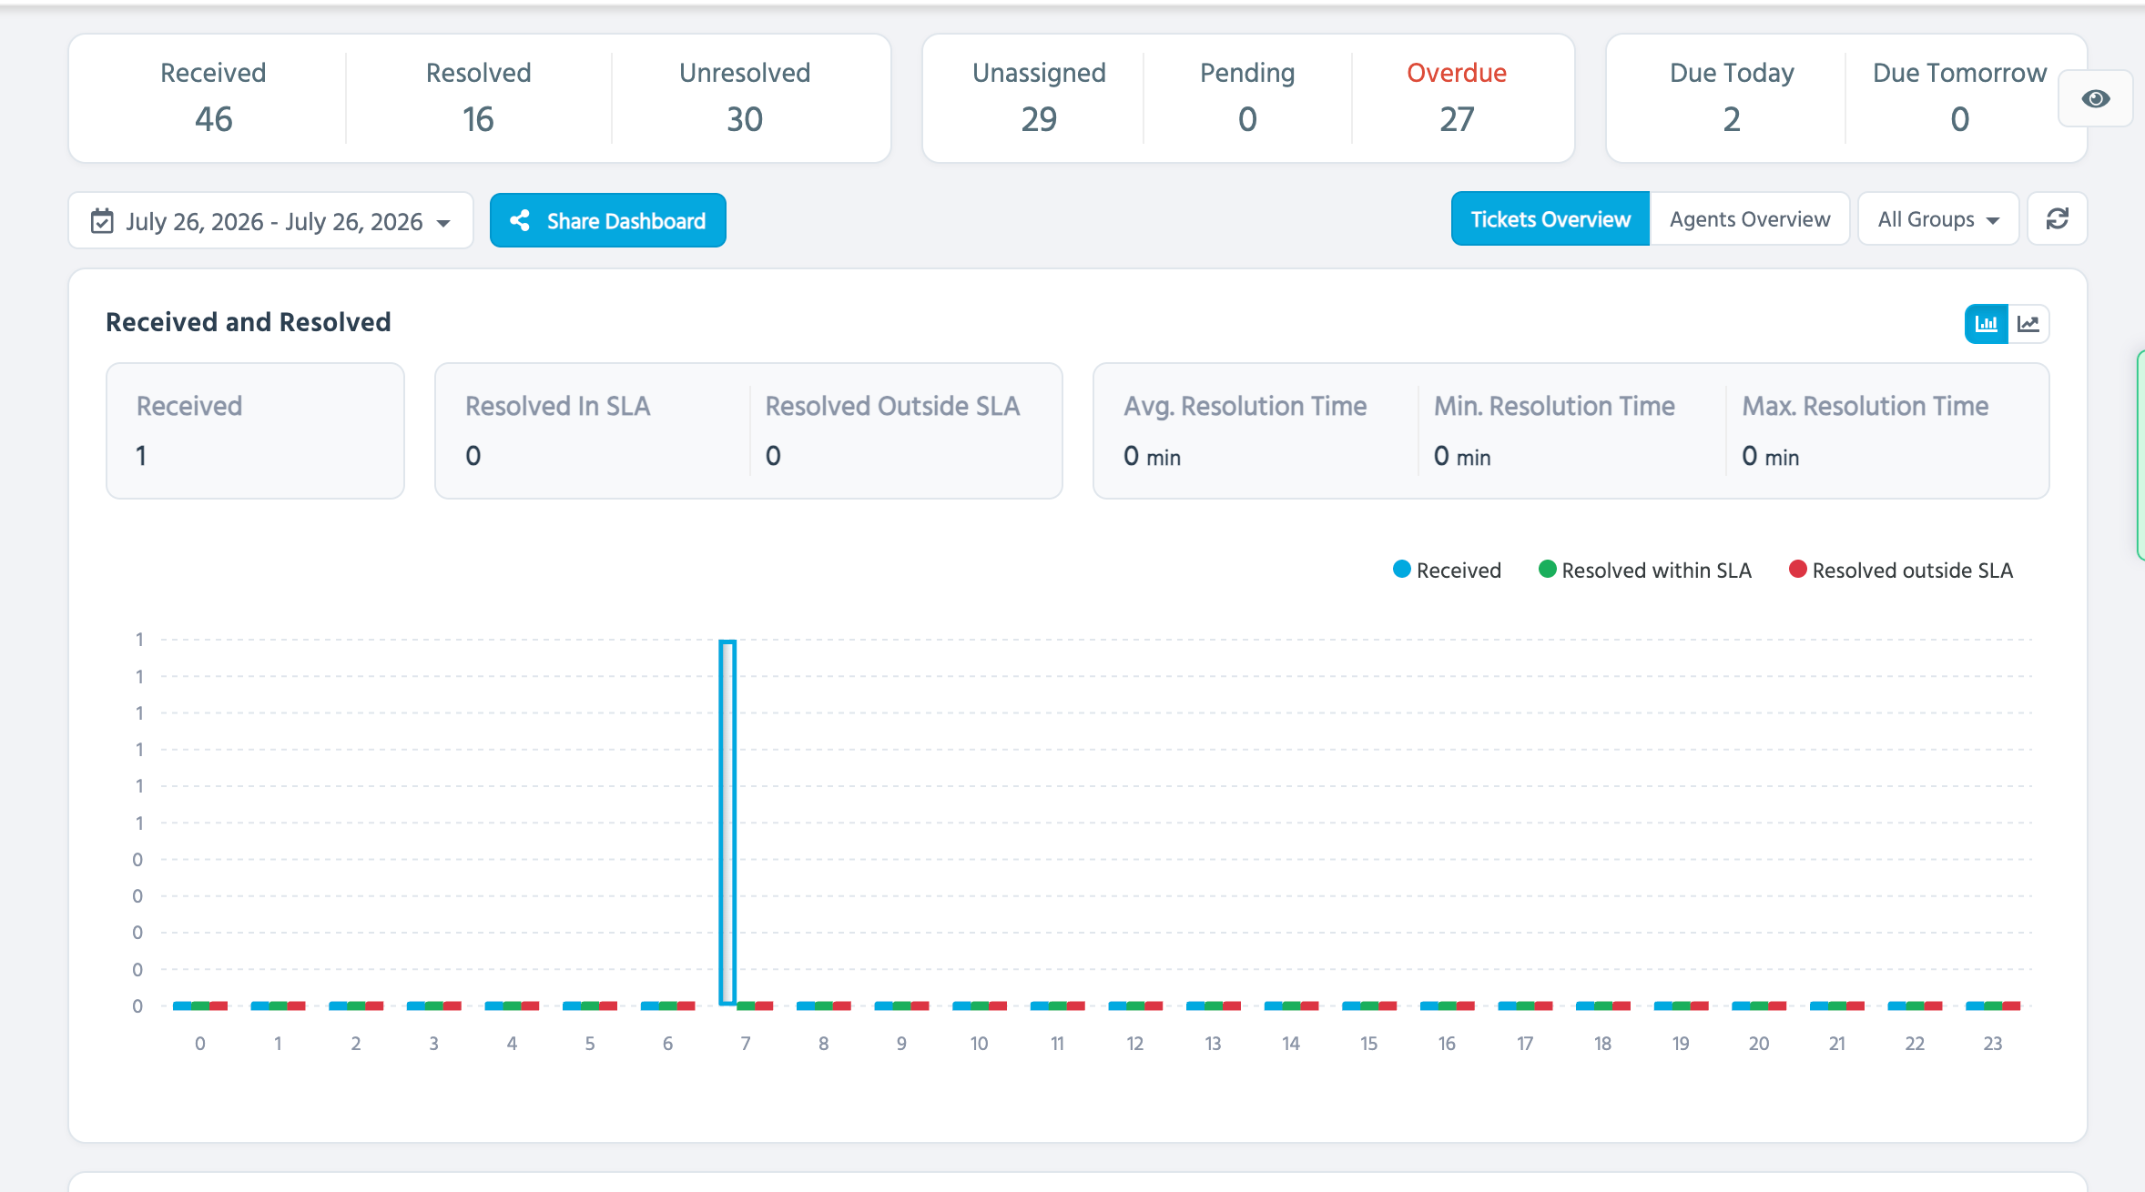Select the Tickets Overview tab
Screen dimensions: 2145x1192
(x=1550, y=219)
